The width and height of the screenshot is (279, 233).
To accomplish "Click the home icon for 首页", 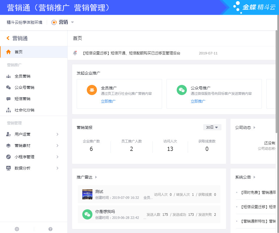I will [8, 52].
